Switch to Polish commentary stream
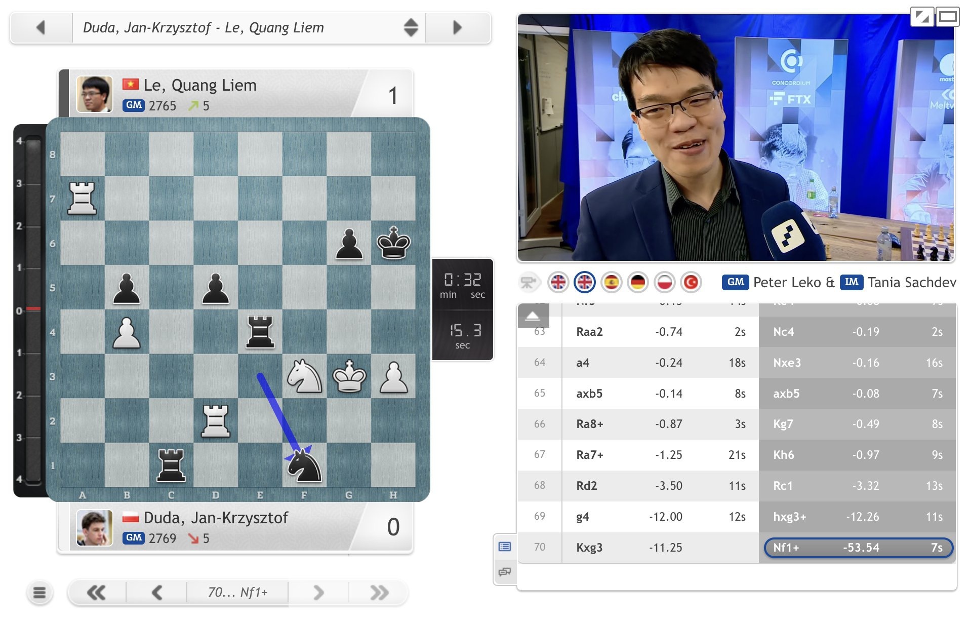Screen dimensions: 970x619 click(x=664, y=282)
